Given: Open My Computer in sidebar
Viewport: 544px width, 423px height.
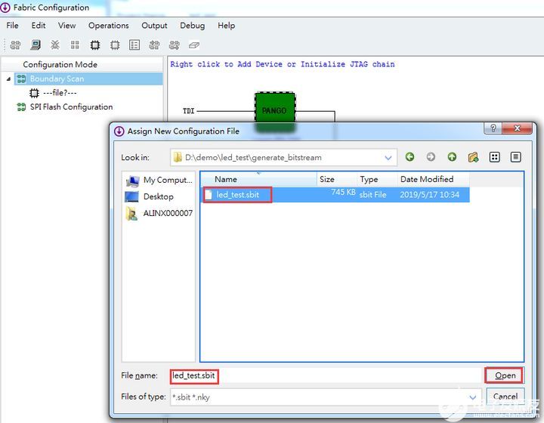Looking at the screenshot, I should [159, 181].
